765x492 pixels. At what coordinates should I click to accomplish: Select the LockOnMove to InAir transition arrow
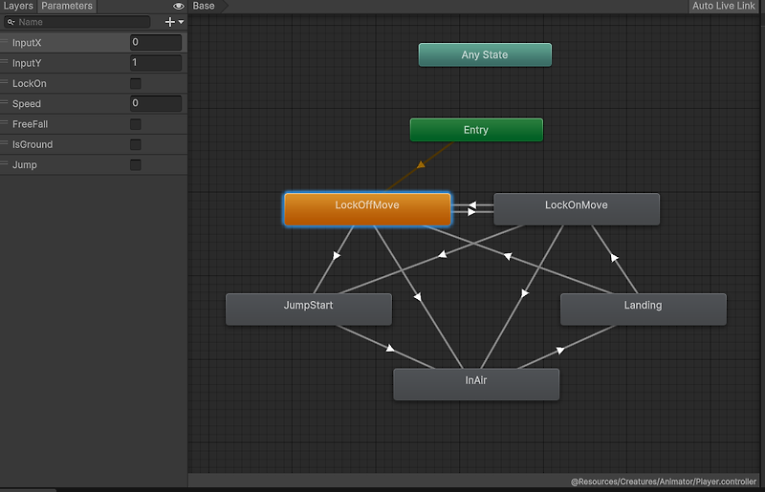click(524, 293)
